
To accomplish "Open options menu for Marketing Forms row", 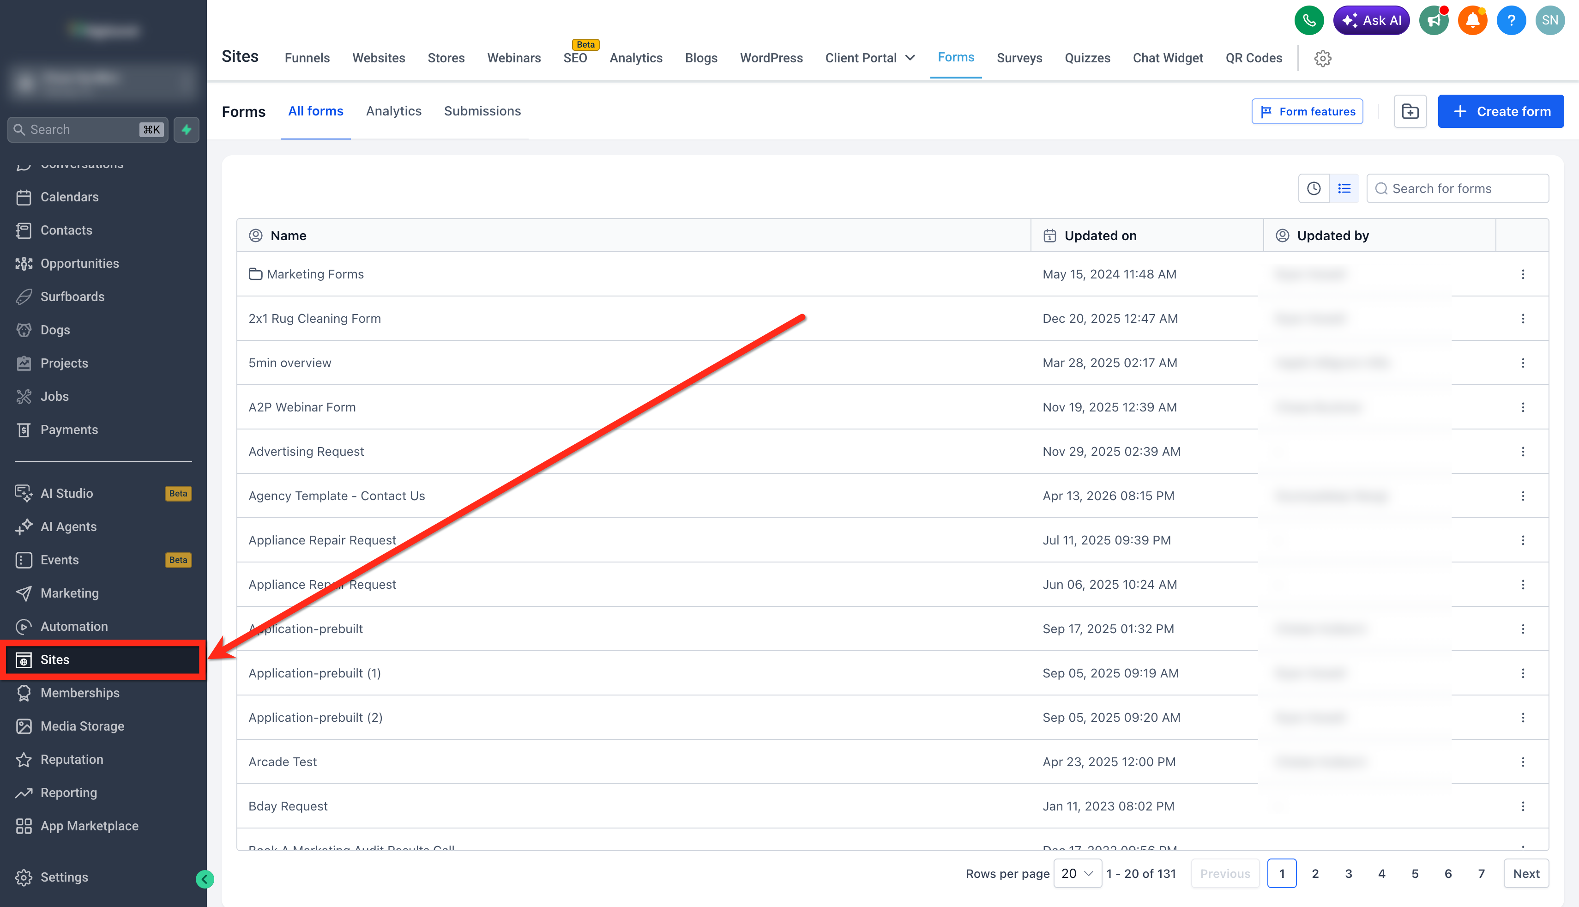I will 1522,274.
